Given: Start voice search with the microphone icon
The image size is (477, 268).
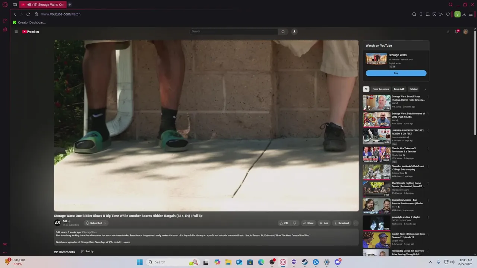Looking at the screenshot, I should pos(294,32).
